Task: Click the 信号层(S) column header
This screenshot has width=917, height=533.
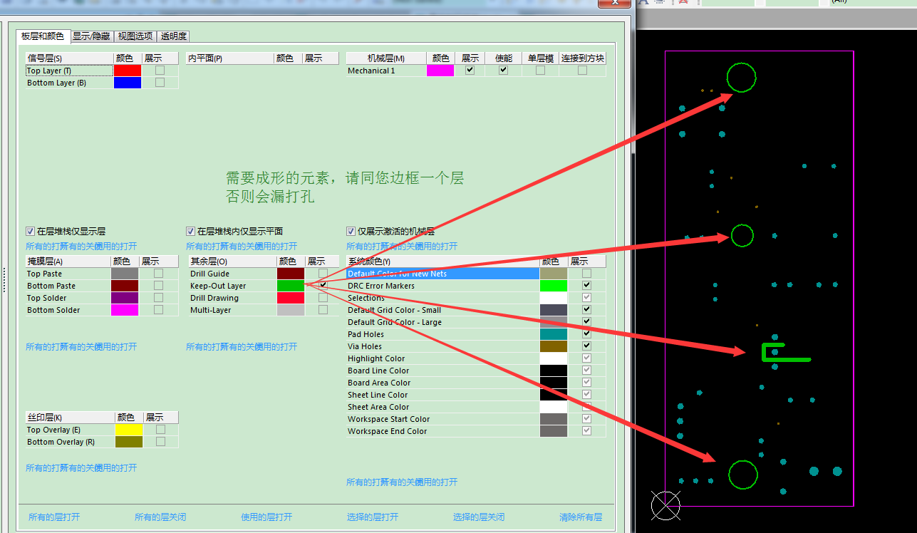Action: pyautogui.click(x=69, y=58)
